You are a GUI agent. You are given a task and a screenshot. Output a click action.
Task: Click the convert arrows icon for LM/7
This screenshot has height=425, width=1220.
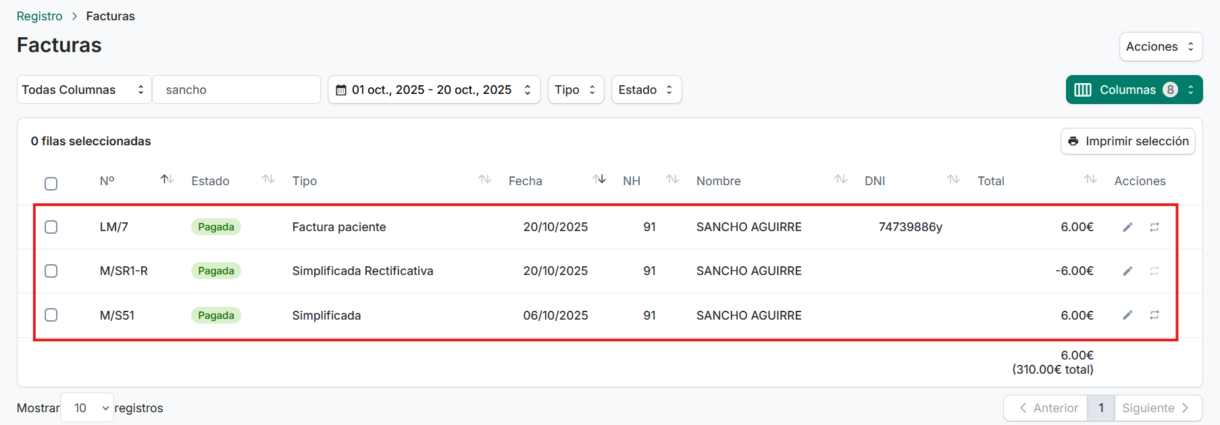1154,227
